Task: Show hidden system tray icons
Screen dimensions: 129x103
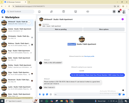Action: tap(109, 101)
